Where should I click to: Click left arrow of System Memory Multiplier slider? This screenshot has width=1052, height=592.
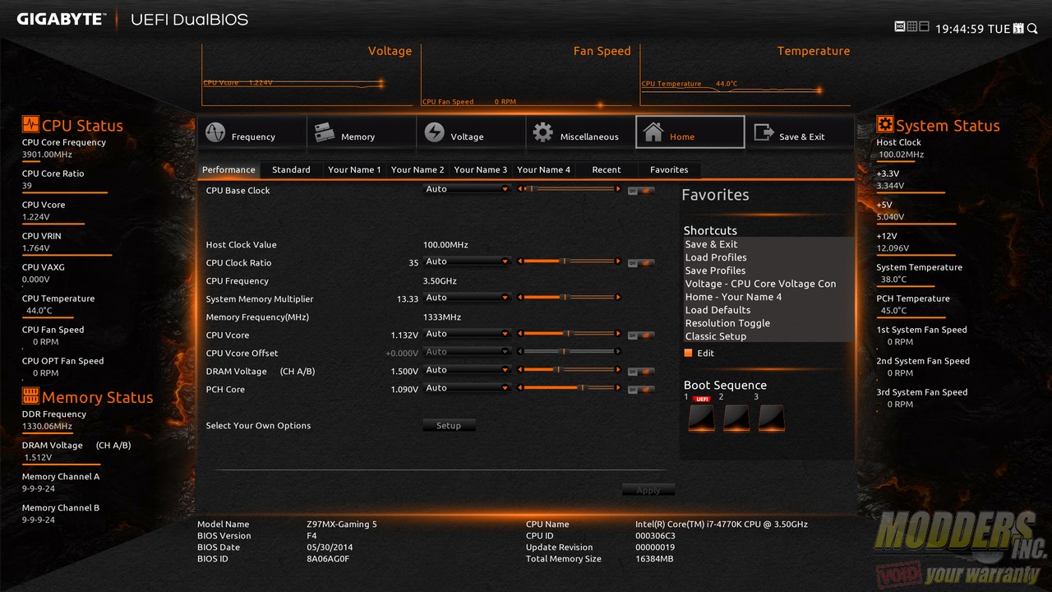519,298
